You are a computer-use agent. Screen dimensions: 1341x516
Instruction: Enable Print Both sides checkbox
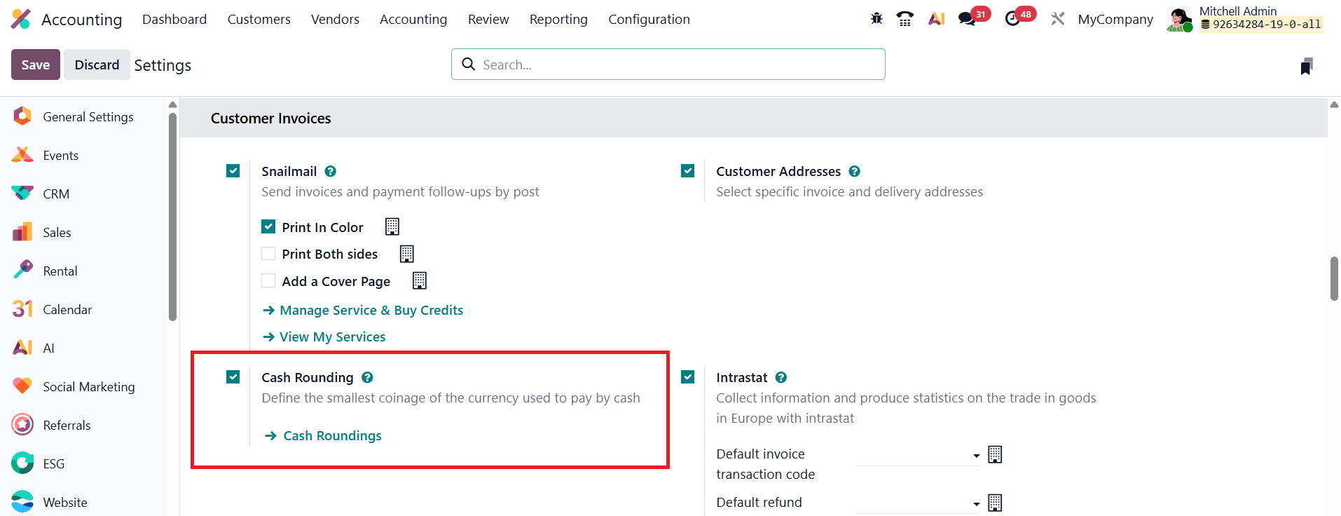(268, 254)
